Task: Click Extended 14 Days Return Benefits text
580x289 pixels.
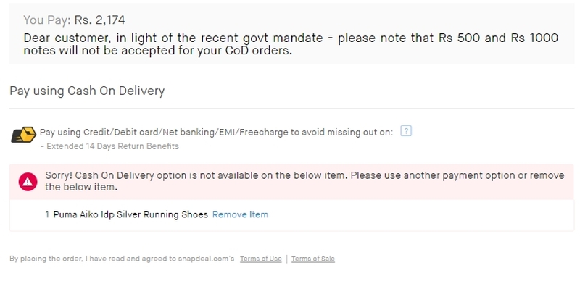Action: click(109, 146)
